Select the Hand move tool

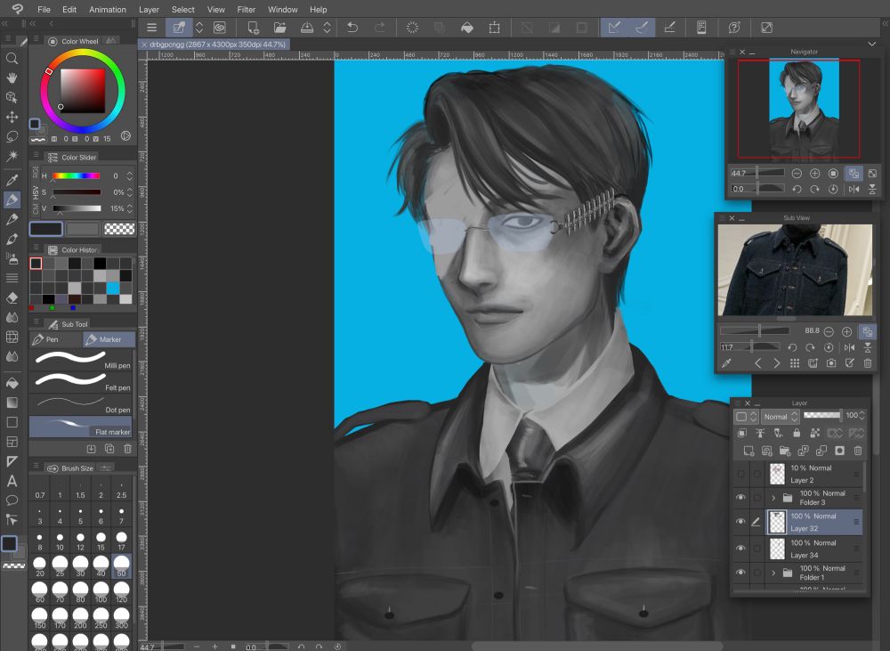point(12,78)
